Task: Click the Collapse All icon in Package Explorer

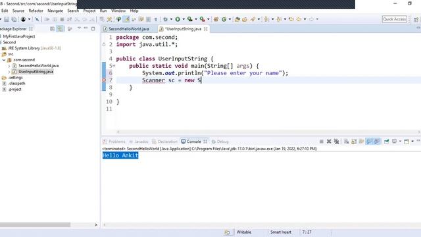Action: coord(53,29)
